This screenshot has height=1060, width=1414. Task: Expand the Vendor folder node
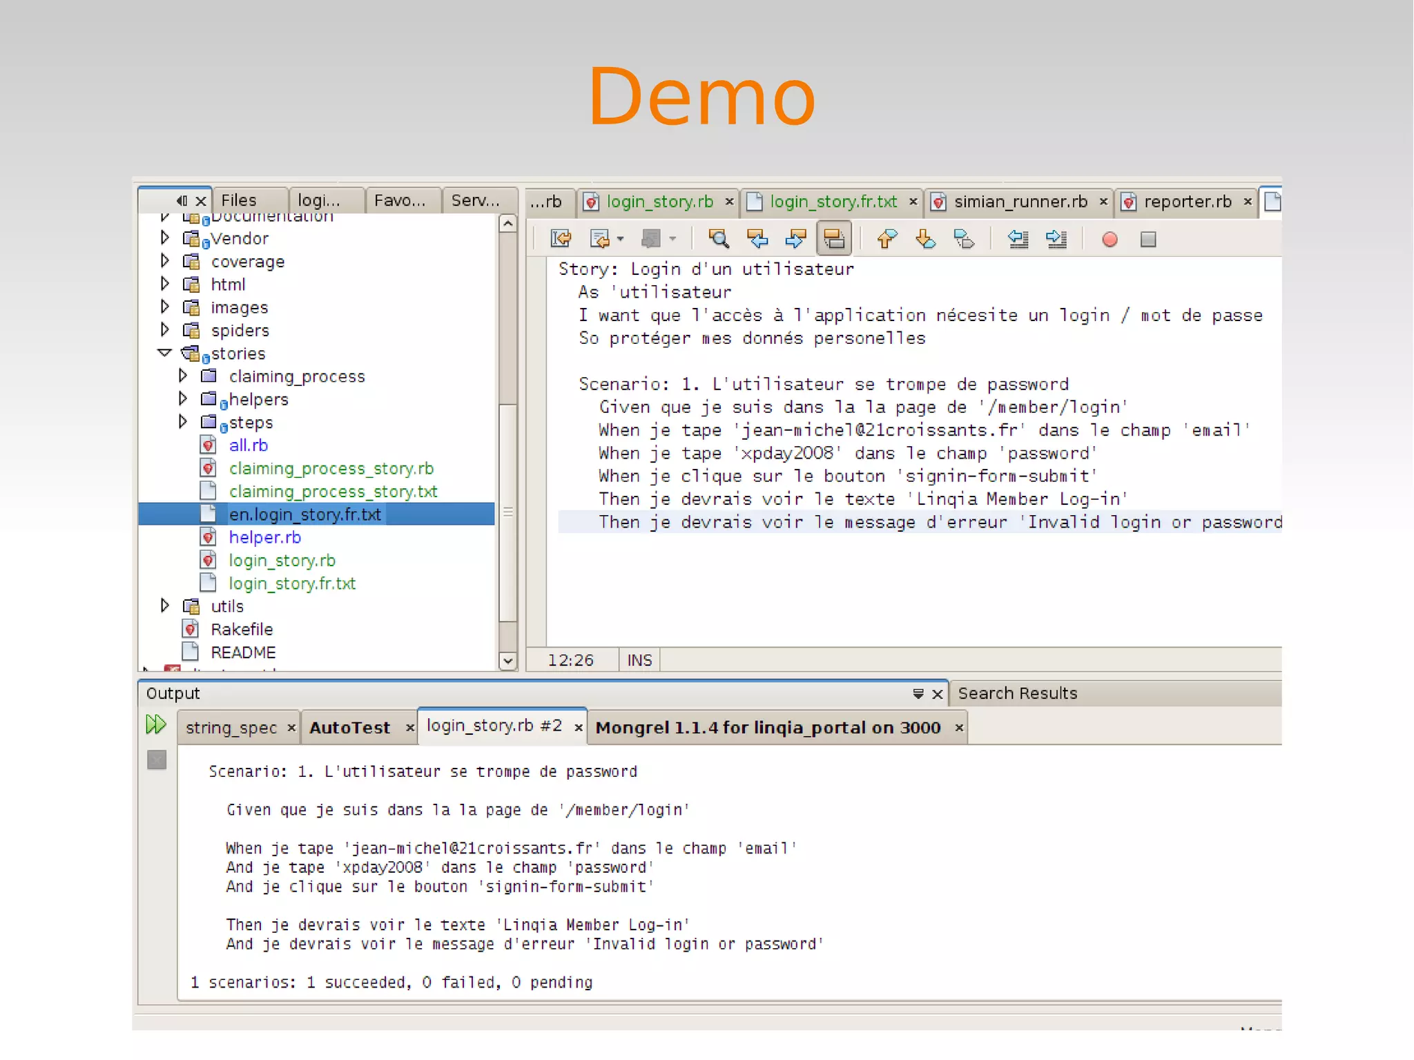(x=164, y=238)
